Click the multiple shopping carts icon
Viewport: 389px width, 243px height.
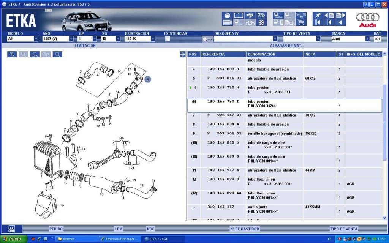(x=301, y=15)
